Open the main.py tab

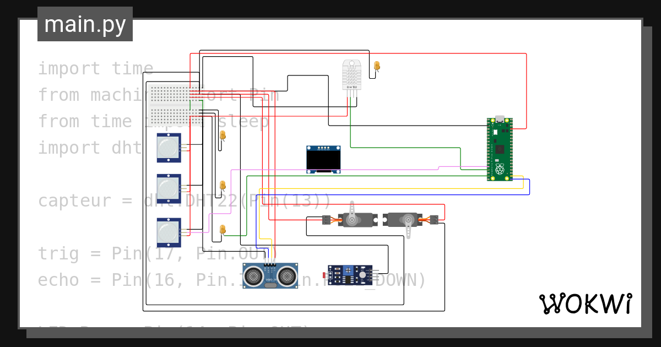click(x=85, y=24)
